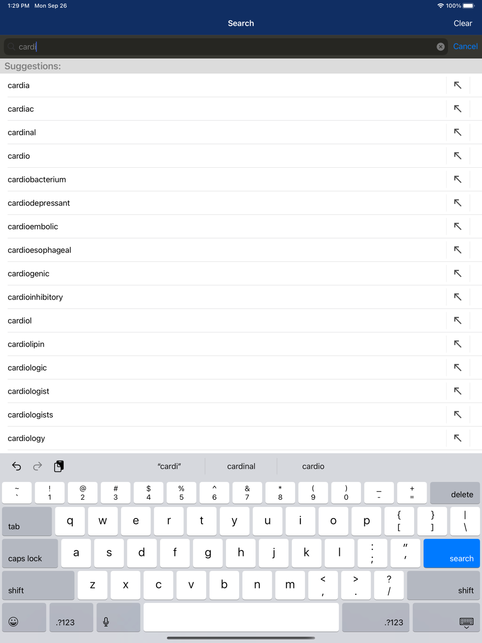Image resolution: width=482 pixels, height=643 pixels.
Task: Start dictation with the microphone key
Action: pyautogui.click(x=119, y=617)
